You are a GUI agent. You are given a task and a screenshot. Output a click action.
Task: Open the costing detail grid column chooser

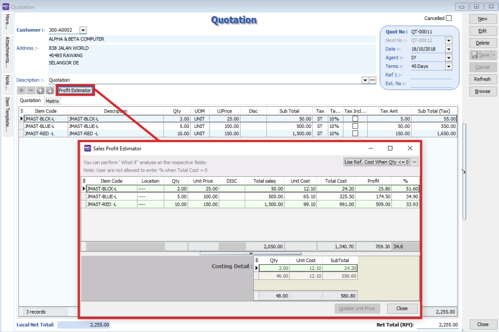point(257,260)
